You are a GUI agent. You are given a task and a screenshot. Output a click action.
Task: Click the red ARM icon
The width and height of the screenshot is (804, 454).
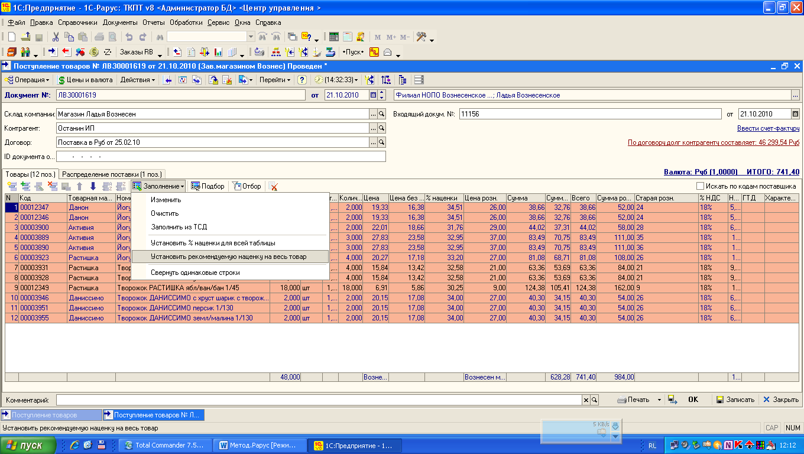click(x=374, y=52)
